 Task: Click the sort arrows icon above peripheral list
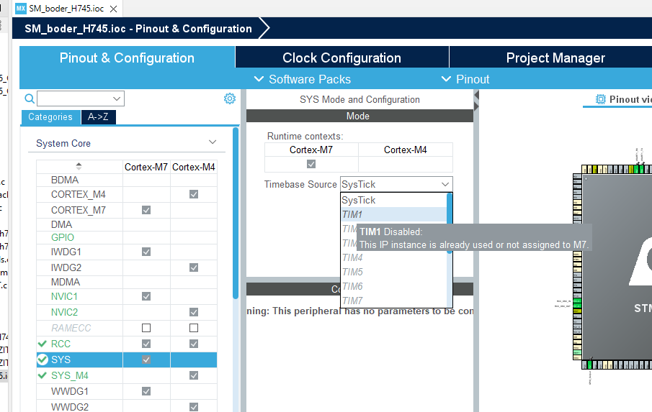click(79, 167)
